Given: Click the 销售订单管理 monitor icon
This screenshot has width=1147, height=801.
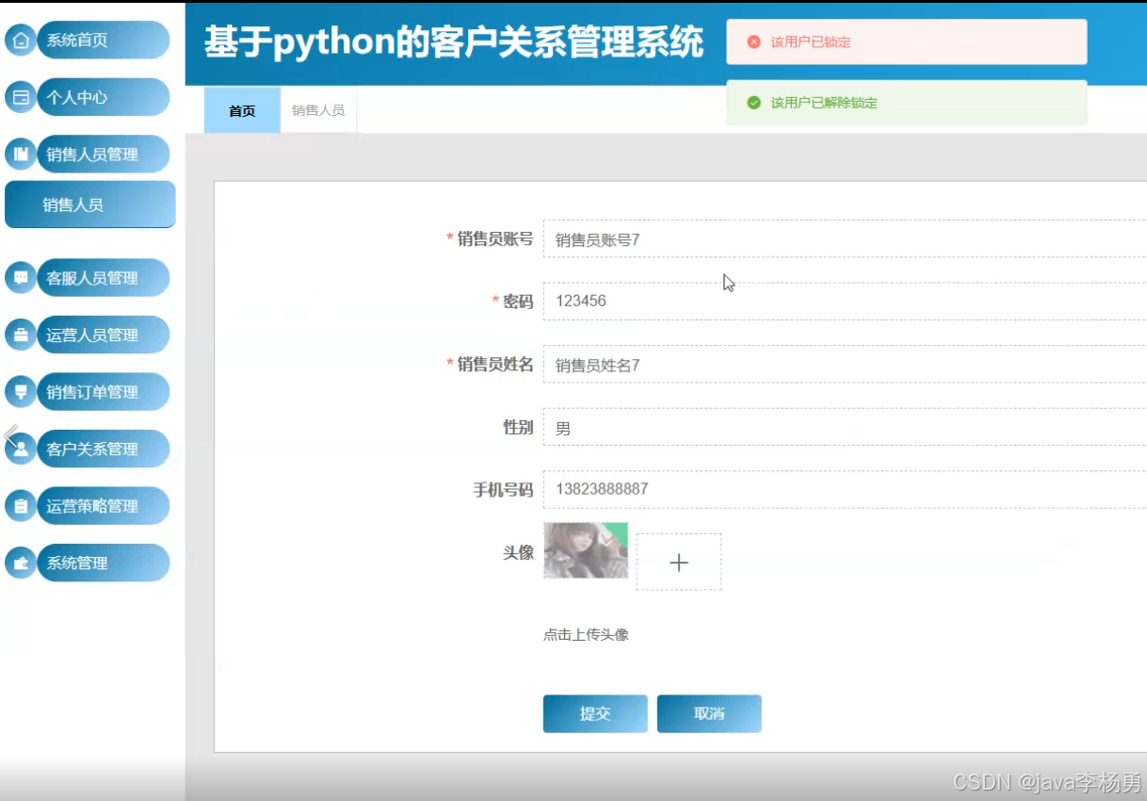Looking at the screenshot, I should pyautogui.click(x=19, y=391).
